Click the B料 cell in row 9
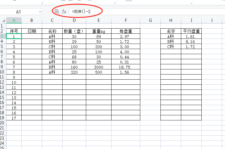 click(52, 67)
